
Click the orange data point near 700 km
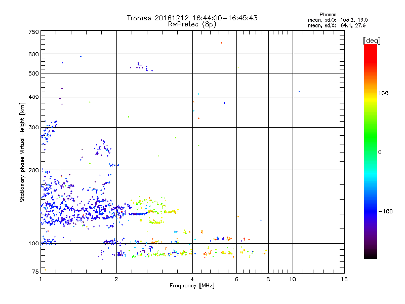click(221, 43)
